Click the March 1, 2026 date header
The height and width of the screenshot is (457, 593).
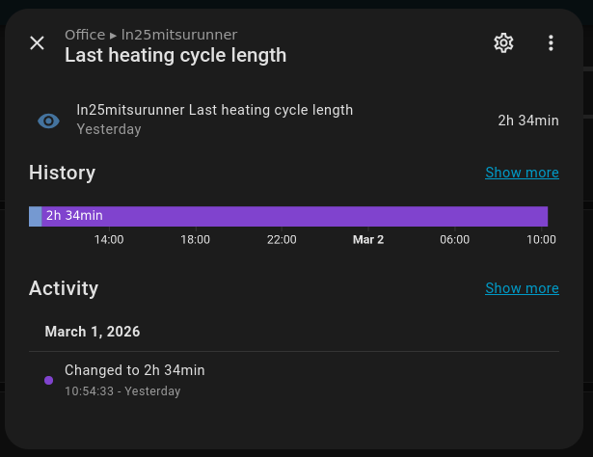click(93, 332)
